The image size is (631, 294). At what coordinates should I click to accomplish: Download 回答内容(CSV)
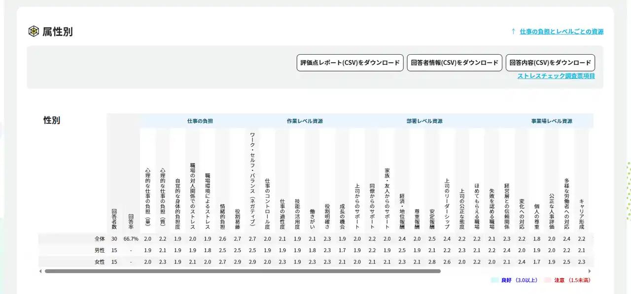click(550, 63)
